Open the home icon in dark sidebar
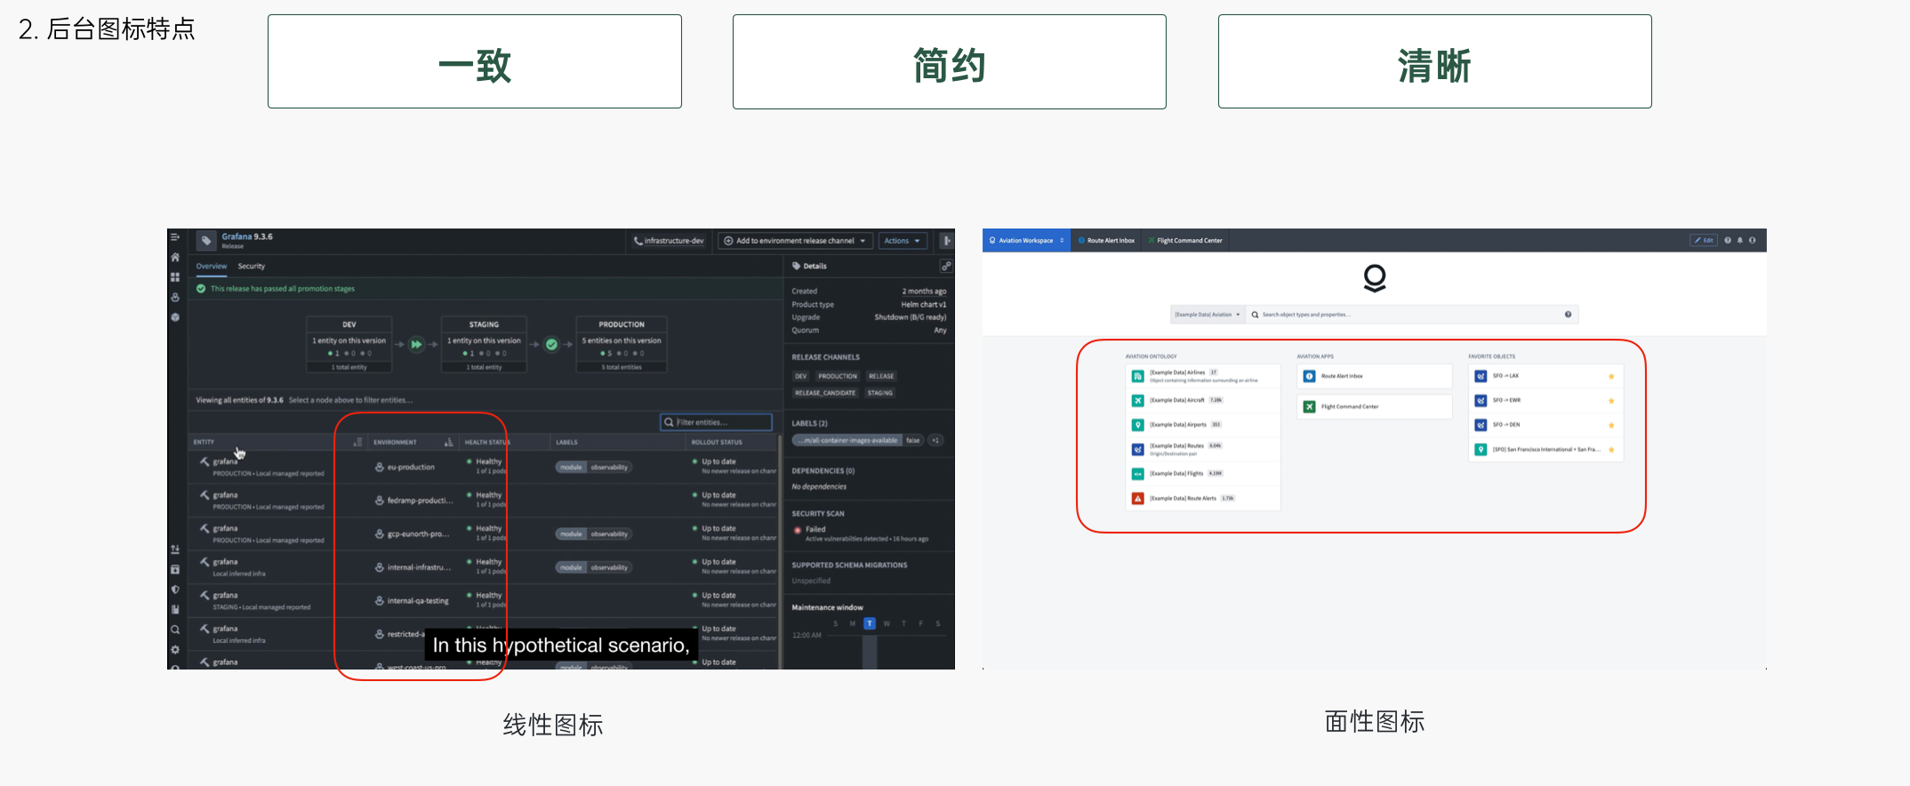The width and height of the screenshot is (1910, 786). point(175,257)
